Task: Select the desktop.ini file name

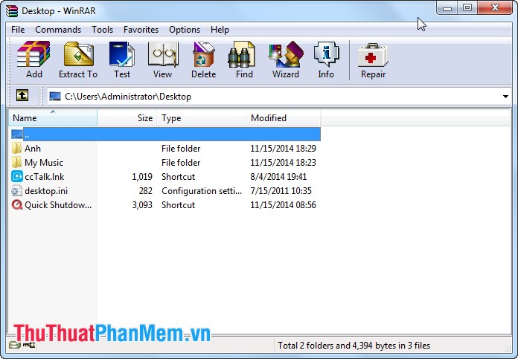Action: click(46, 191)
